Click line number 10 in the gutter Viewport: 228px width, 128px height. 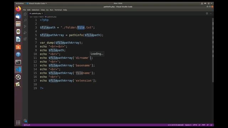35,54
